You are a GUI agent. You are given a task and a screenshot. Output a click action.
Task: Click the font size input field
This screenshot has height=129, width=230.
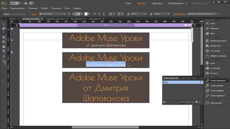pos(77,14)
